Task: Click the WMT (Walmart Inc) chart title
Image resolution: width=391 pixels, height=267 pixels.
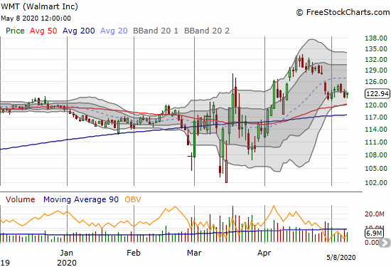Action: [39, 6]
